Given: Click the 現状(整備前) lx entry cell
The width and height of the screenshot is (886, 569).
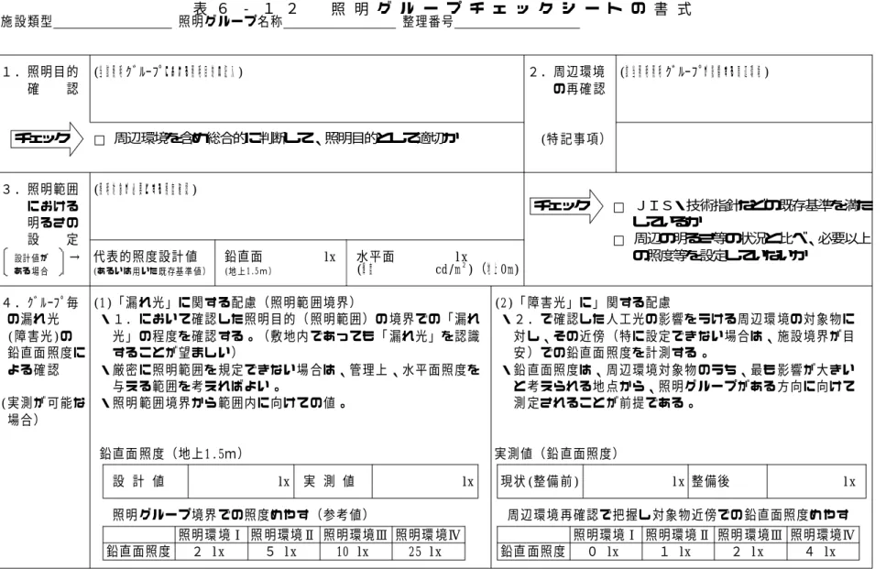Looking at the screenshot, I should (635, 481).
